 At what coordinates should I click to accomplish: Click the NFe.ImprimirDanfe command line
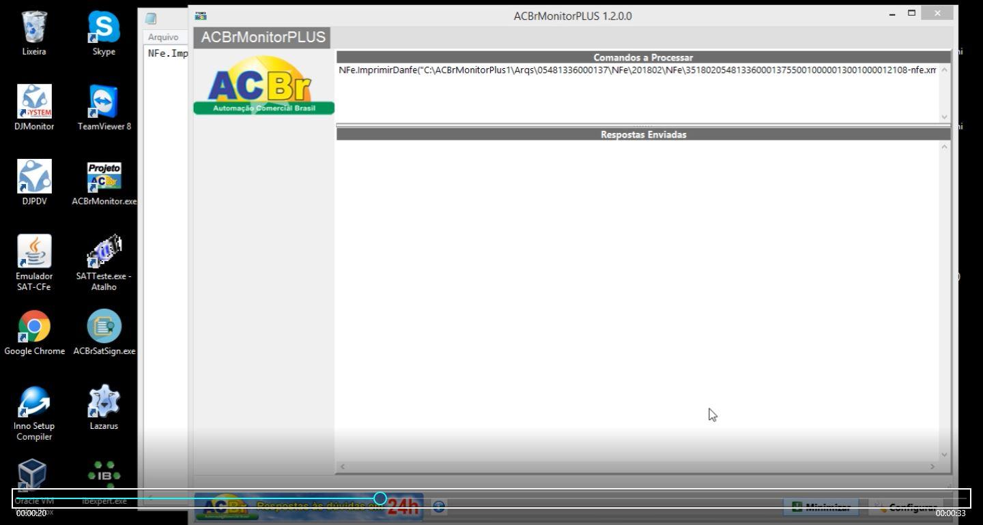tap(638, 70)
